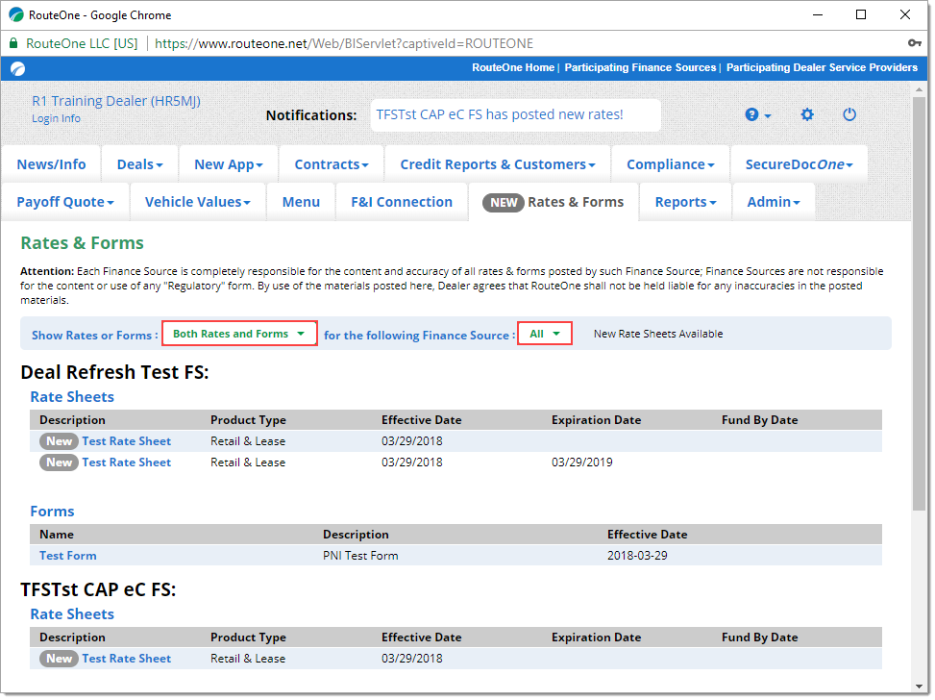Viewport: 935px width, 700px height.
Task: Open the Menu tab
Action: (x=301, y=202)
